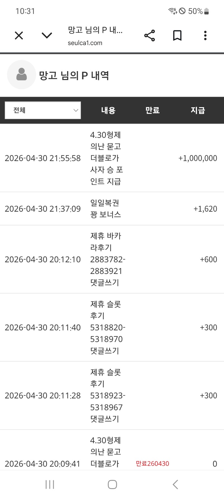Tap the 지급 column header

pos(198,110)
